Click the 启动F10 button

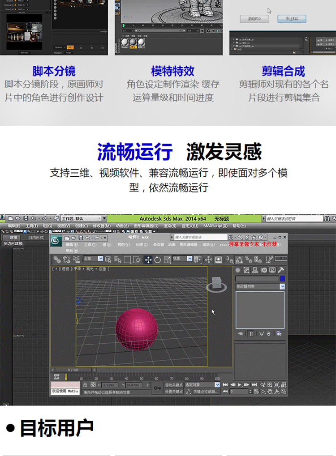click(254, 19)
